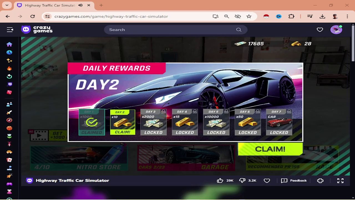Select the locked Day 3 x2000 cash card
The width and height of the screenshot is (355, 200).
coord(153,122)
